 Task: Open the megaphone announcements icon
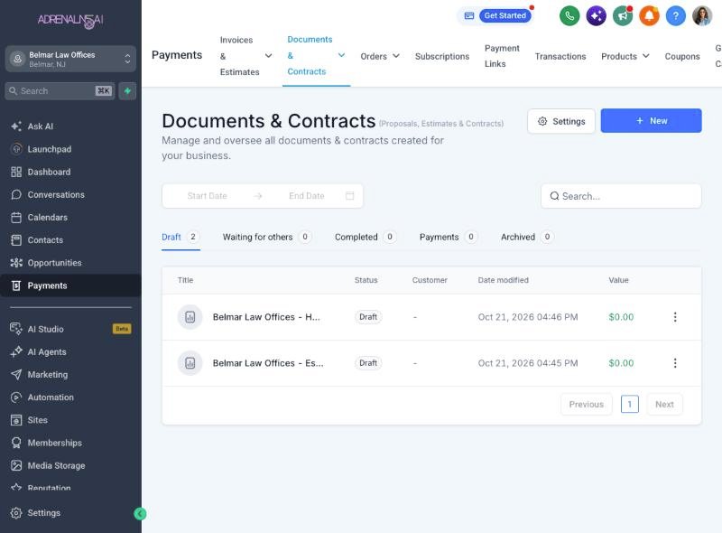point(623,16)
